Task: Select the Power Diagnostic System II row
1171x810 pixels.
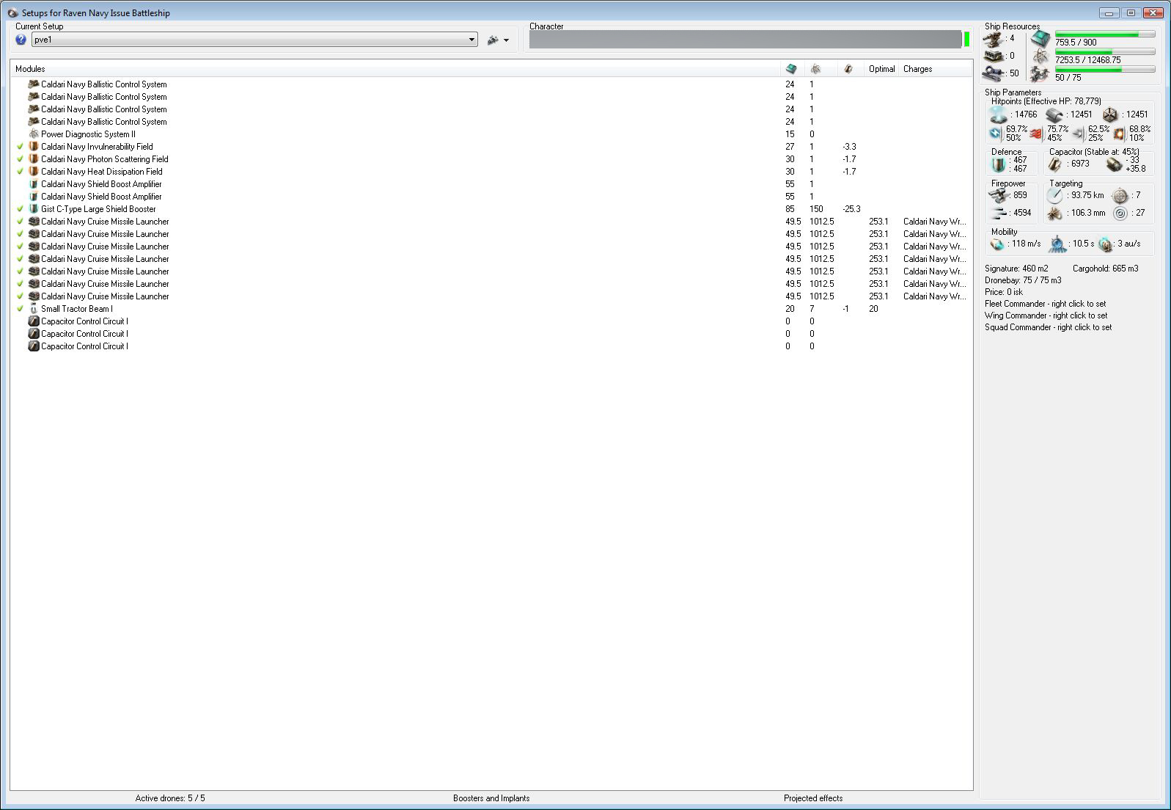Action: [491, 134]
